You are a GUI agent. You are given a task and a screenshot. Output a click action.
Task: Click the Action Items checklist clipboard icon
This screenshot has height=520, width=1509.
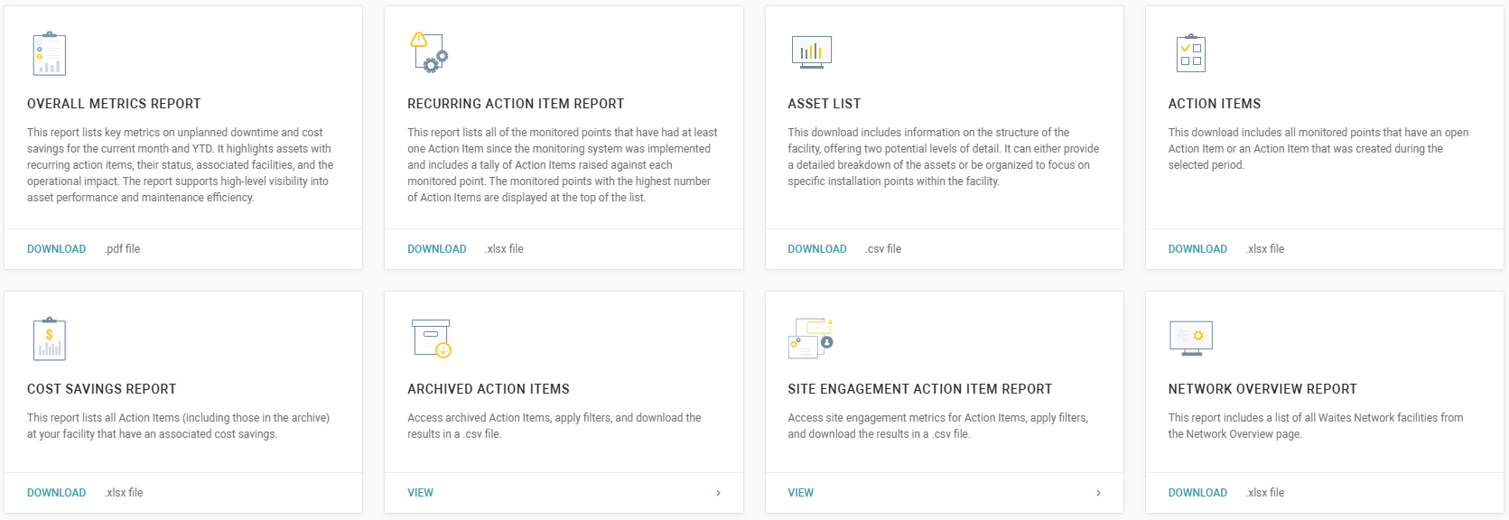click(x=1191, y=53)
